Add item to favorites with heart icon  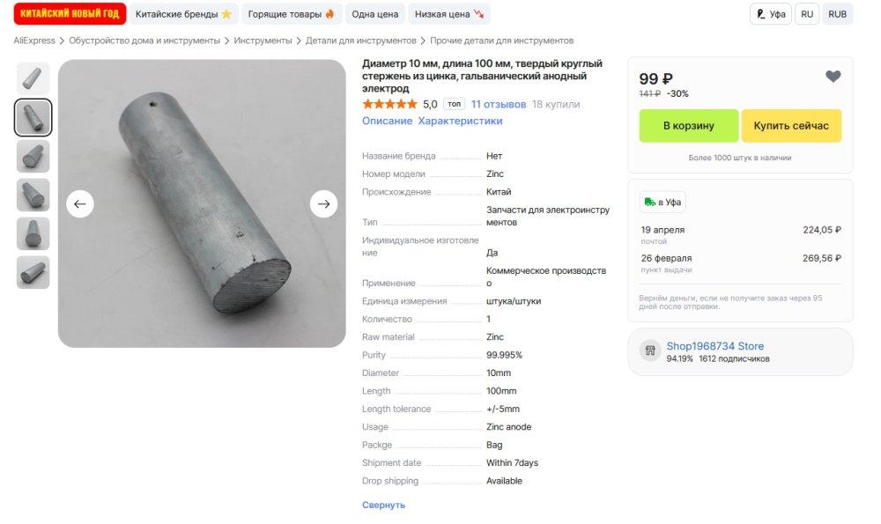(x=833, y=77)
